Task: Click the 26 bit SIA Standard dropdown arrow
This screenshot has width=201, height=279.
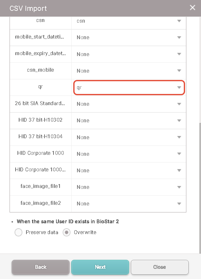Action: [x=179, y=104]
